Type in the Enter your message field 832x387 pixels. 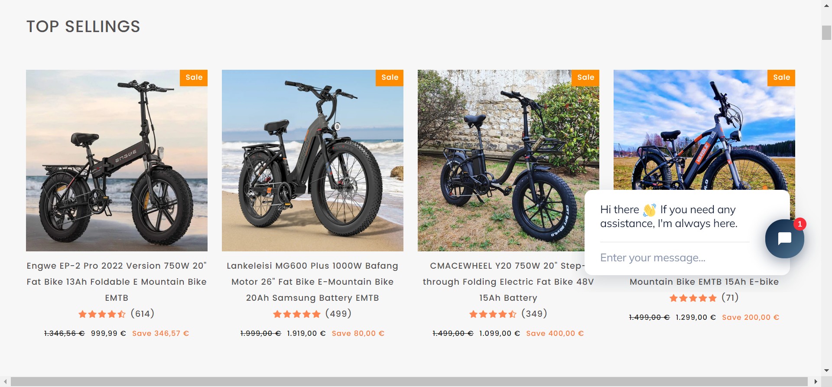pyautogui.click(x=674, y=258)
